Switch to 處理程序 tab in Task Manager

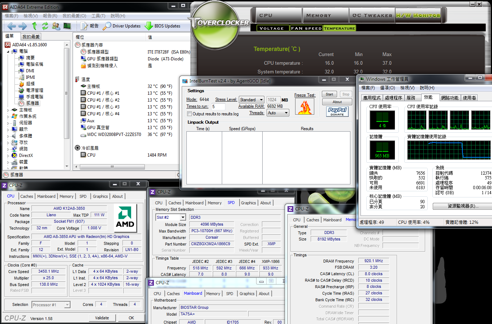(393, 98)
